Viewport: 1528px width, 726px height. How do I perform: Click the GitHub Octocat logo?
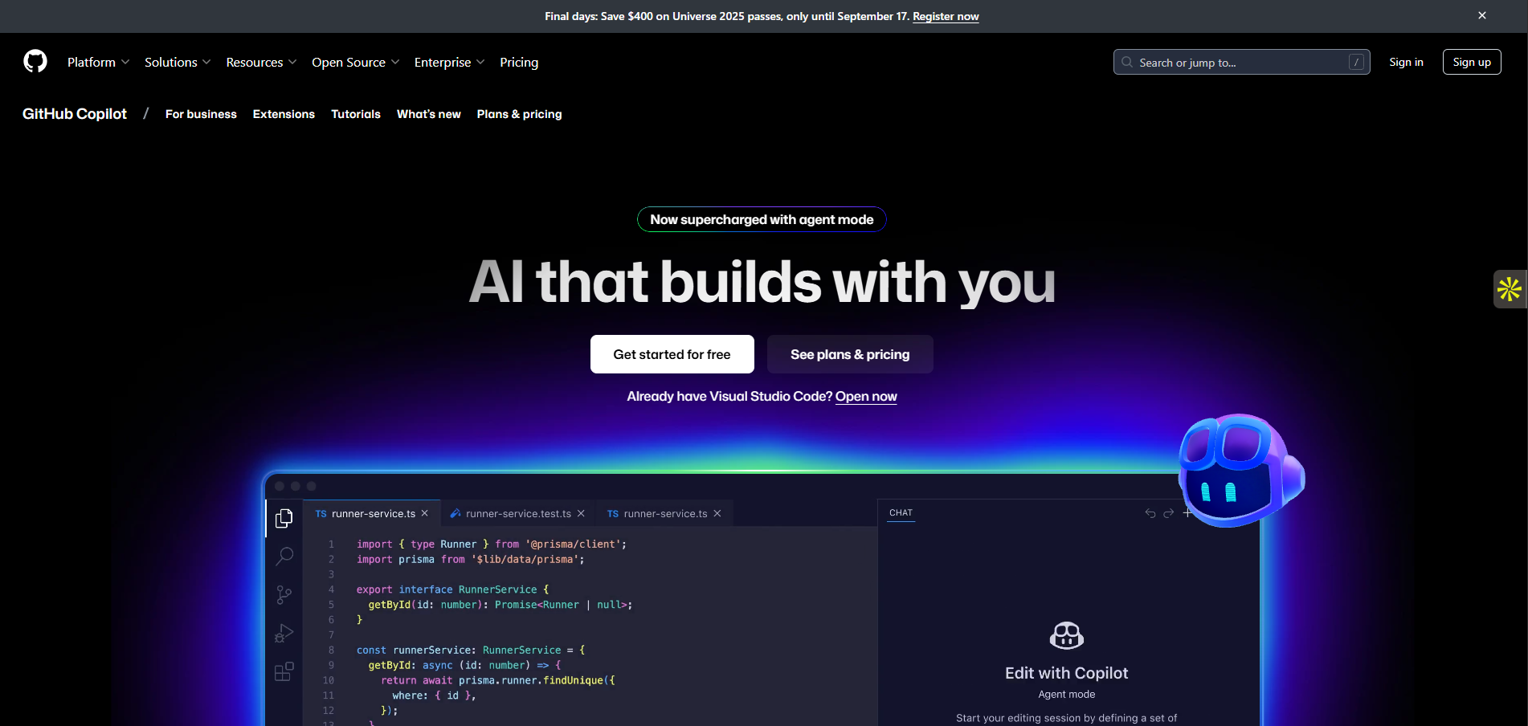click(35, 61)
